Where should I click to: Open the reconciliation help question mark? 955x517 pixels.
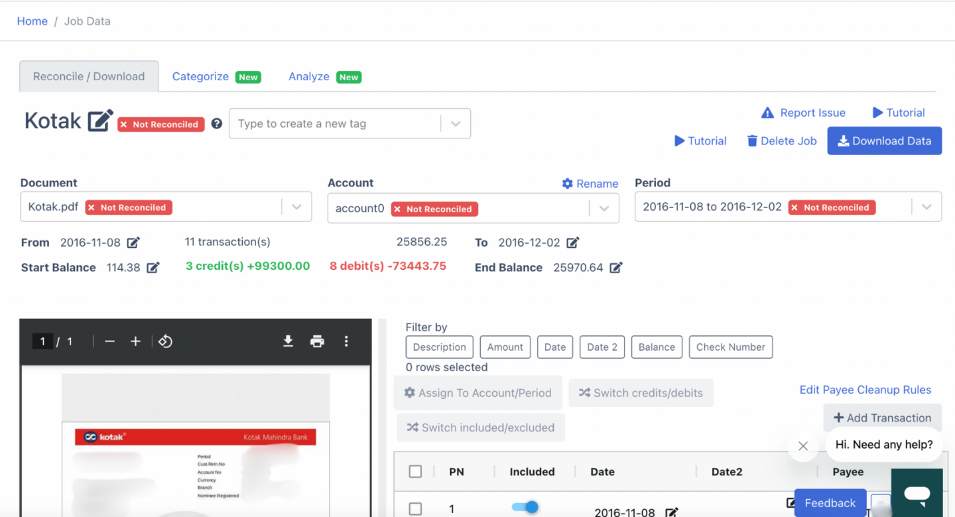tap(216, 124)
